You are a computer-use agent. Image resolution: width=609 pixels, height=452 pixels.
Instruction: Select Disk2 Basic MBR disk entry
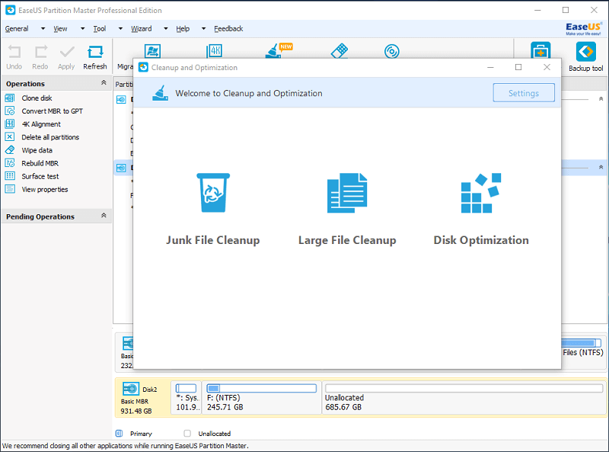142,398
